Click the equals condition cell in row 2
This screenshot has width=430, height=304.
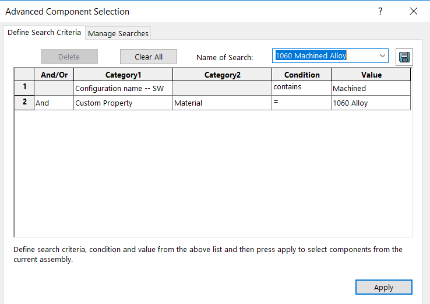click(301, 103)
